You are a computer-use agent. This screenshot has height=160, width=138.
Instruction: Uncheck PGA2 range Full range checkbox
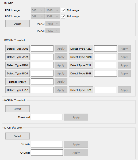pos(63,16)
